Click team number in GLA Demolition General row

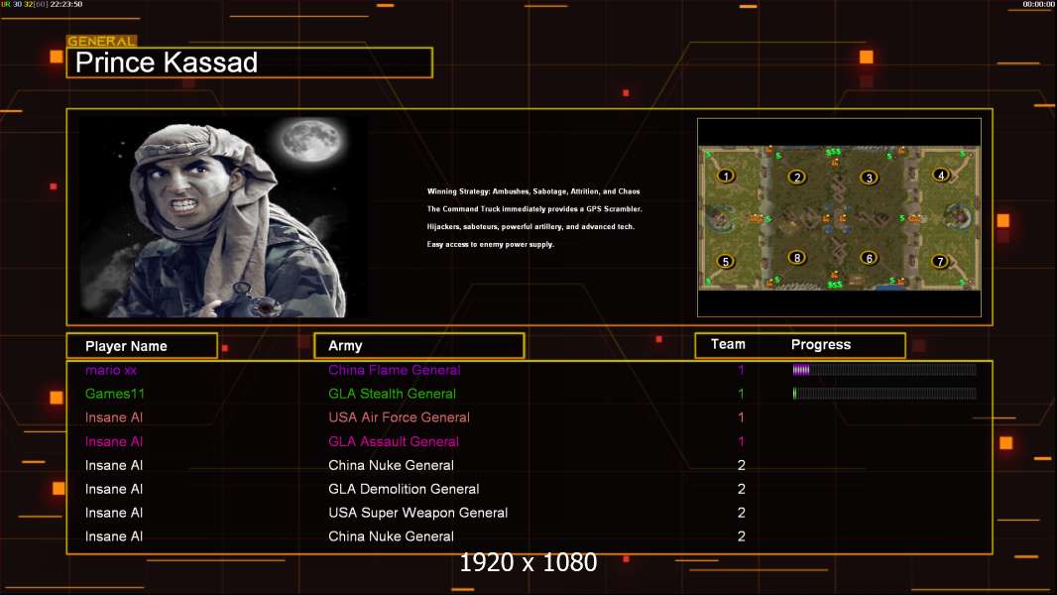(741, 489)
